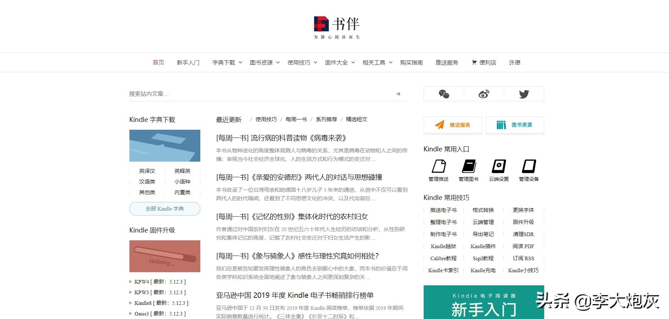Viewport: 669px width, 319px height.
Task: Select the 最近更新 tab
Action: pyautogui.click(x=229, y=119)
